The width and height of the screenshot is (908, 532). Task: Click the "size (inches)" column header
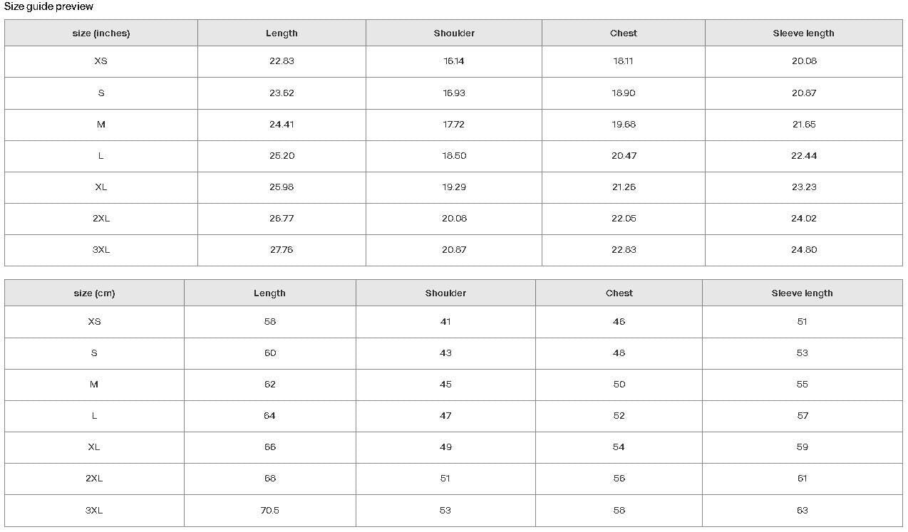(101, 33)
